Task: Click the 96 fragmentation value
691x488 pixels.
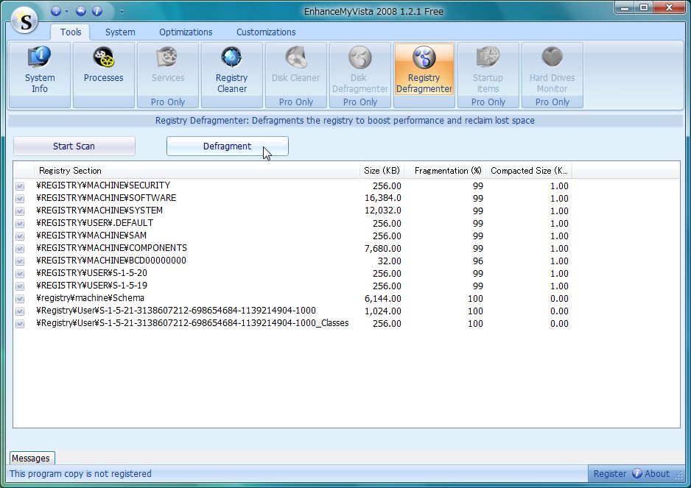Action: [478, 261]
